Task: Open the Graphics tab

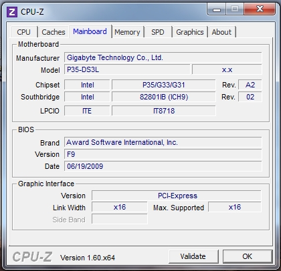Action: [190, 32]
